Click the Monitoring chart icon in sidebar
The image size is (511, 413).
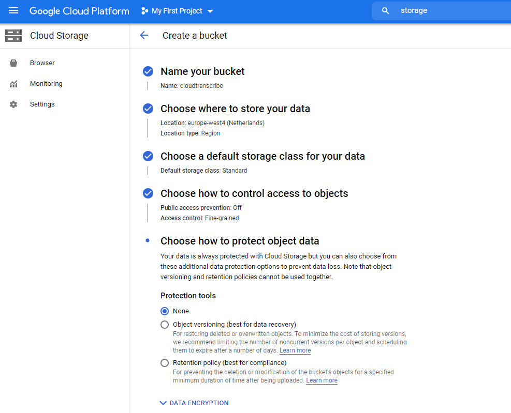coord(13,84)
